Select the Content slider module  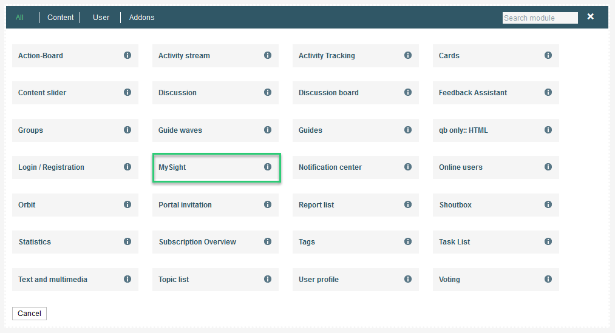tap(75, 92)
